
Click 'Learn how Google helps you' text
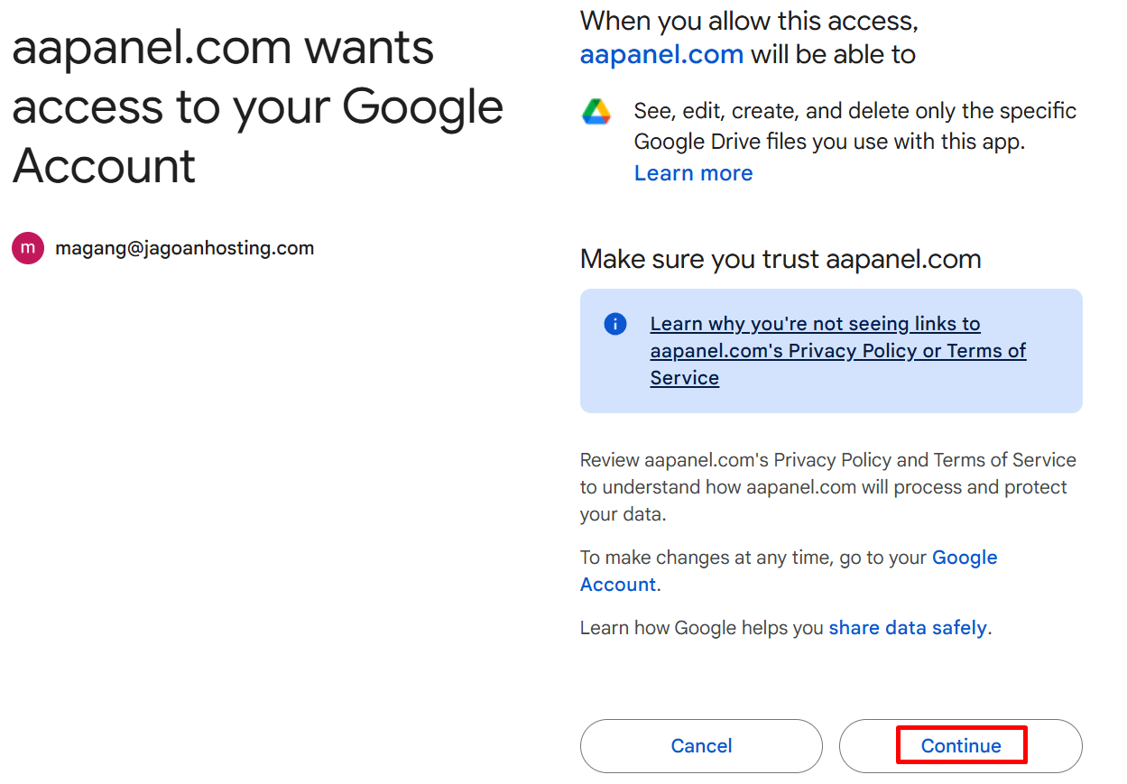coord(702,628)
